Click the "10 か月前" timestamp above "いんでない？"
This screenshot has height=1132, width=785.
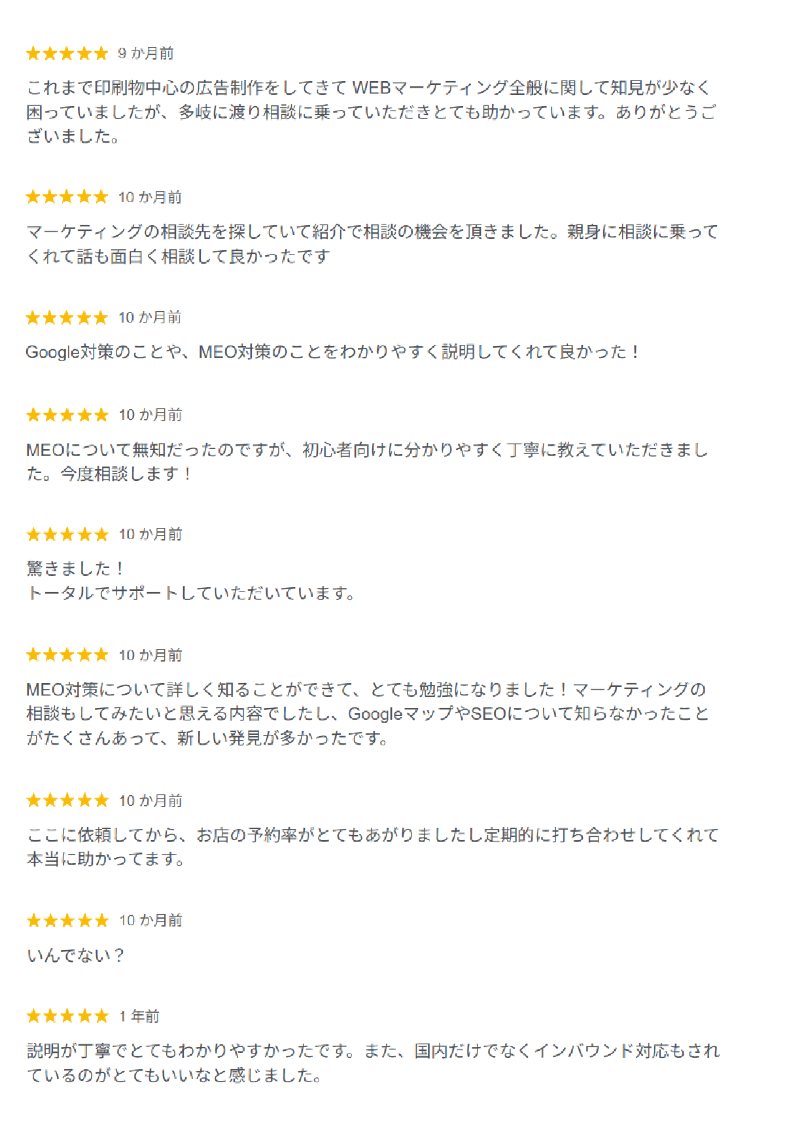(x=150, y=921)
